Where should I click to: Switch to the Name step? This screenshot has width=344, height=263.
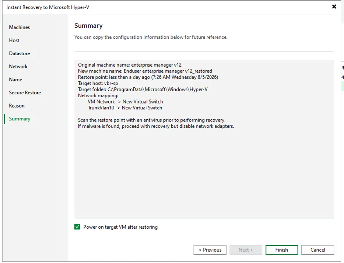(x=15, y=80)
